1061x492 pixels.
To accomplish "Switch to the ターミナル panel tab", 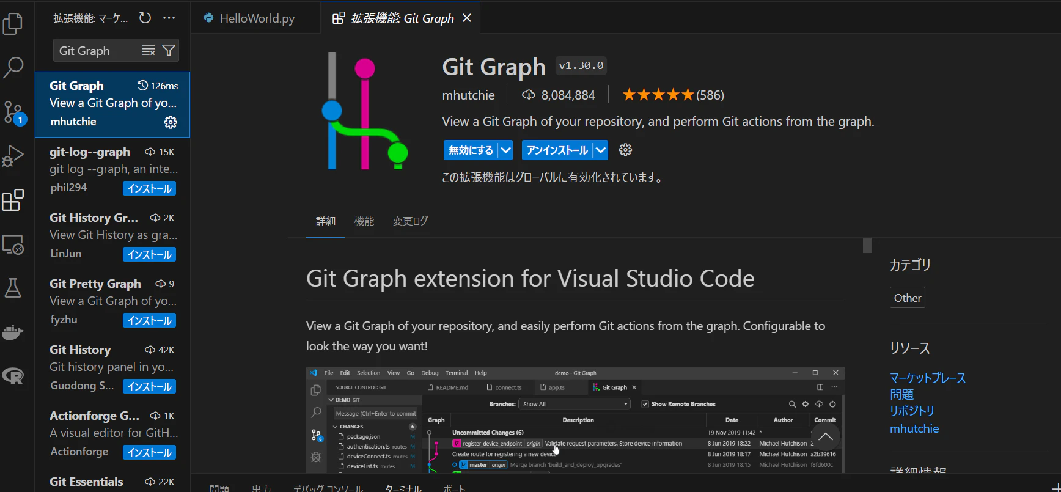I will pyautogui.click(x=403, y=488).
